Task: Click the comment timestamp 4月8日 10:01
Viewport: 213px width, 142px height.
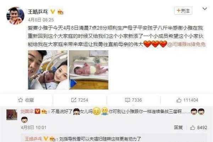Action: [34, 128]
